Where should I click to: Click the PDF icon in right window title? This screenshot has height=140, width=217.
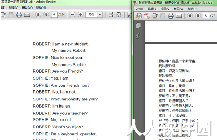(136, 3)
